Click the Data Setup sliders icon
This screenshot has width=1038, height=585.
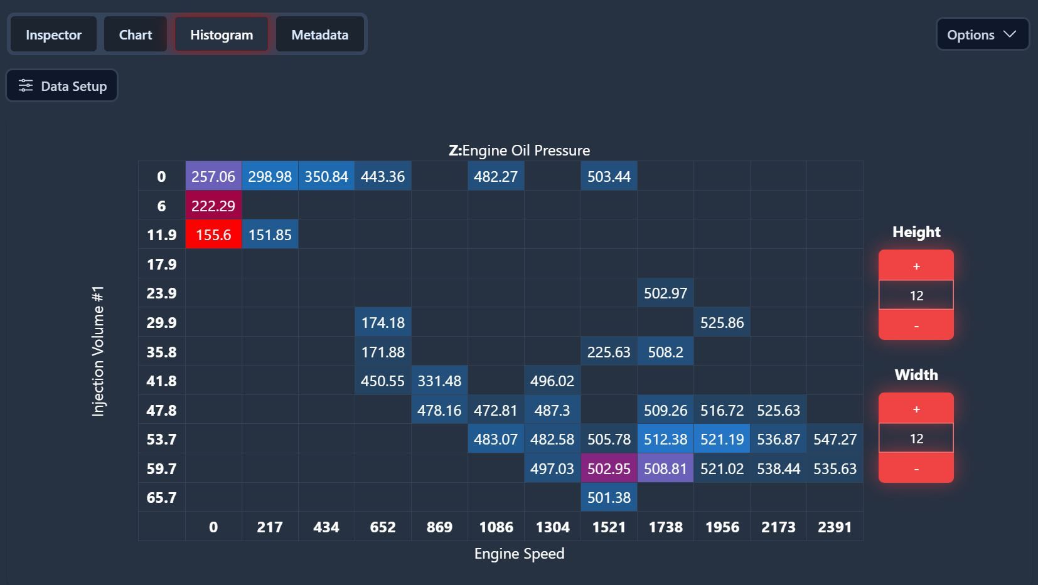tap(25, 86)
